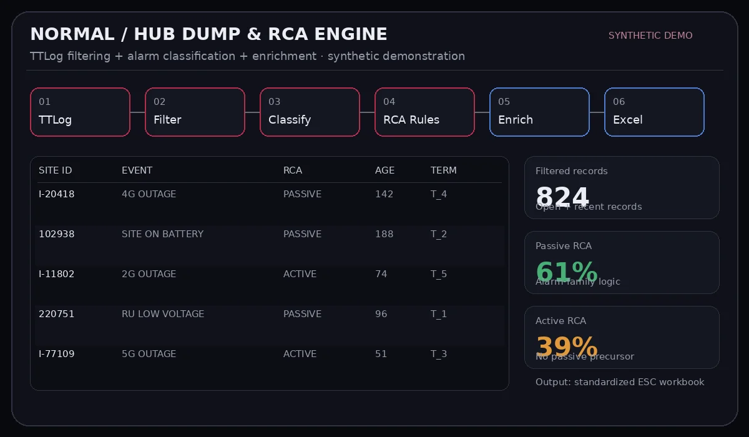Click the RCA column header
749x437 pixels.
[x=293, y=170]
